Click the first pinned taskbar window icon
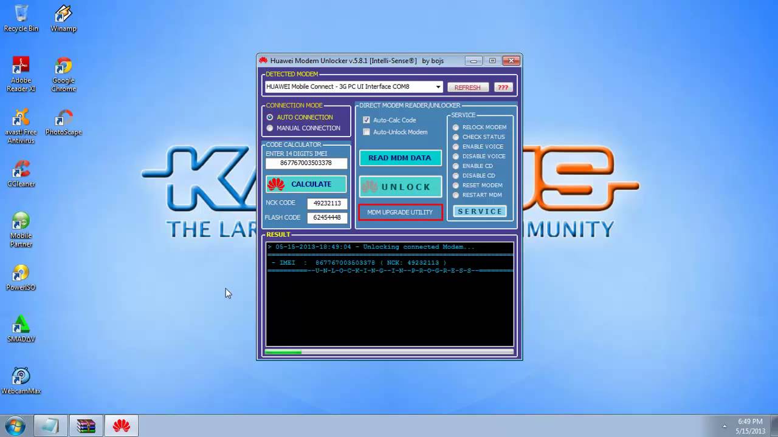Screen dimensions: 778x437 (x=50, y=425)
